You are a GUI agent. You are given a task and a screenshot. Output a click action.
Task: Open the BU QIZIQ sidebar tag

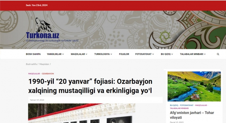tap(174, 105)
